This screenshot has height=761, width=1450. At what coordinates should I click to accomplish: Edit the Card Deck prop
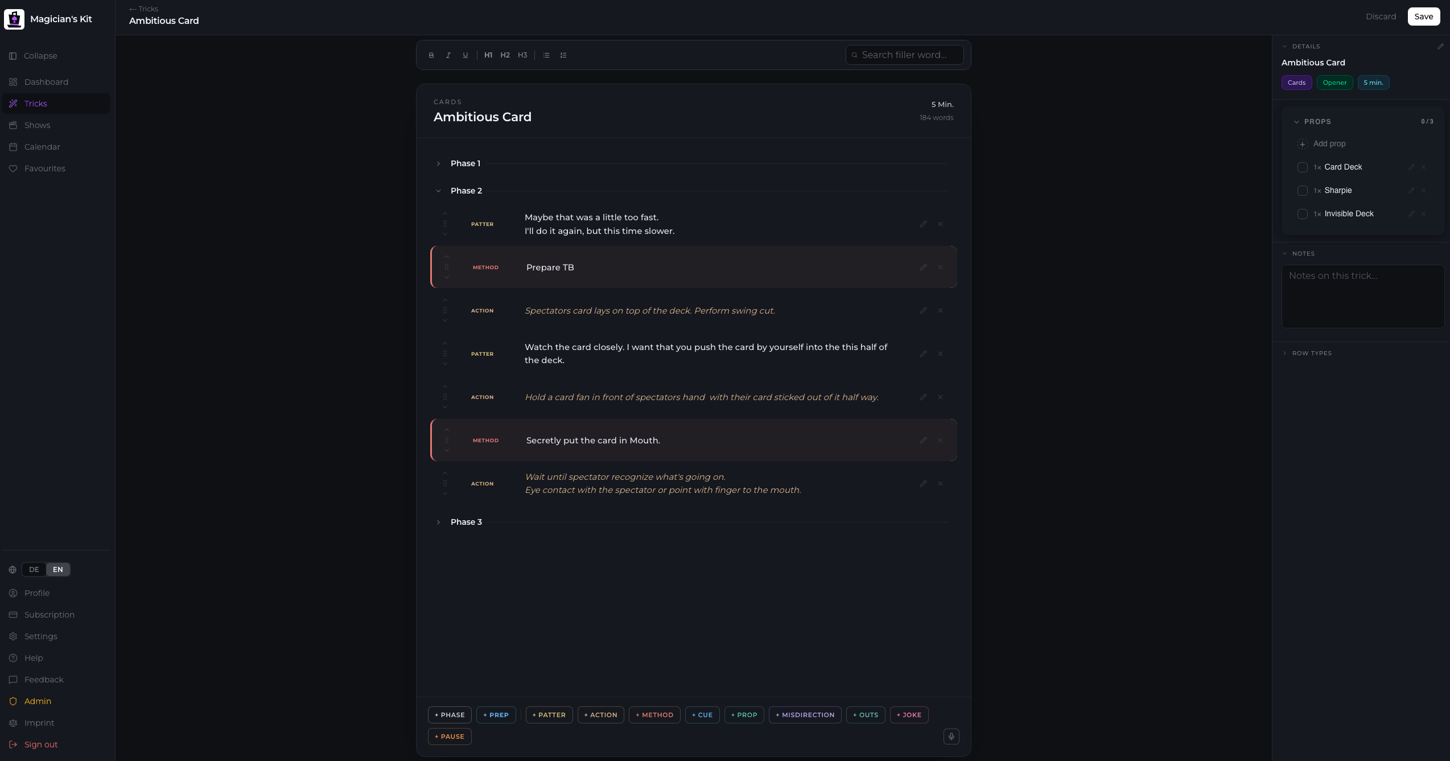click(x=1411, y=167)
